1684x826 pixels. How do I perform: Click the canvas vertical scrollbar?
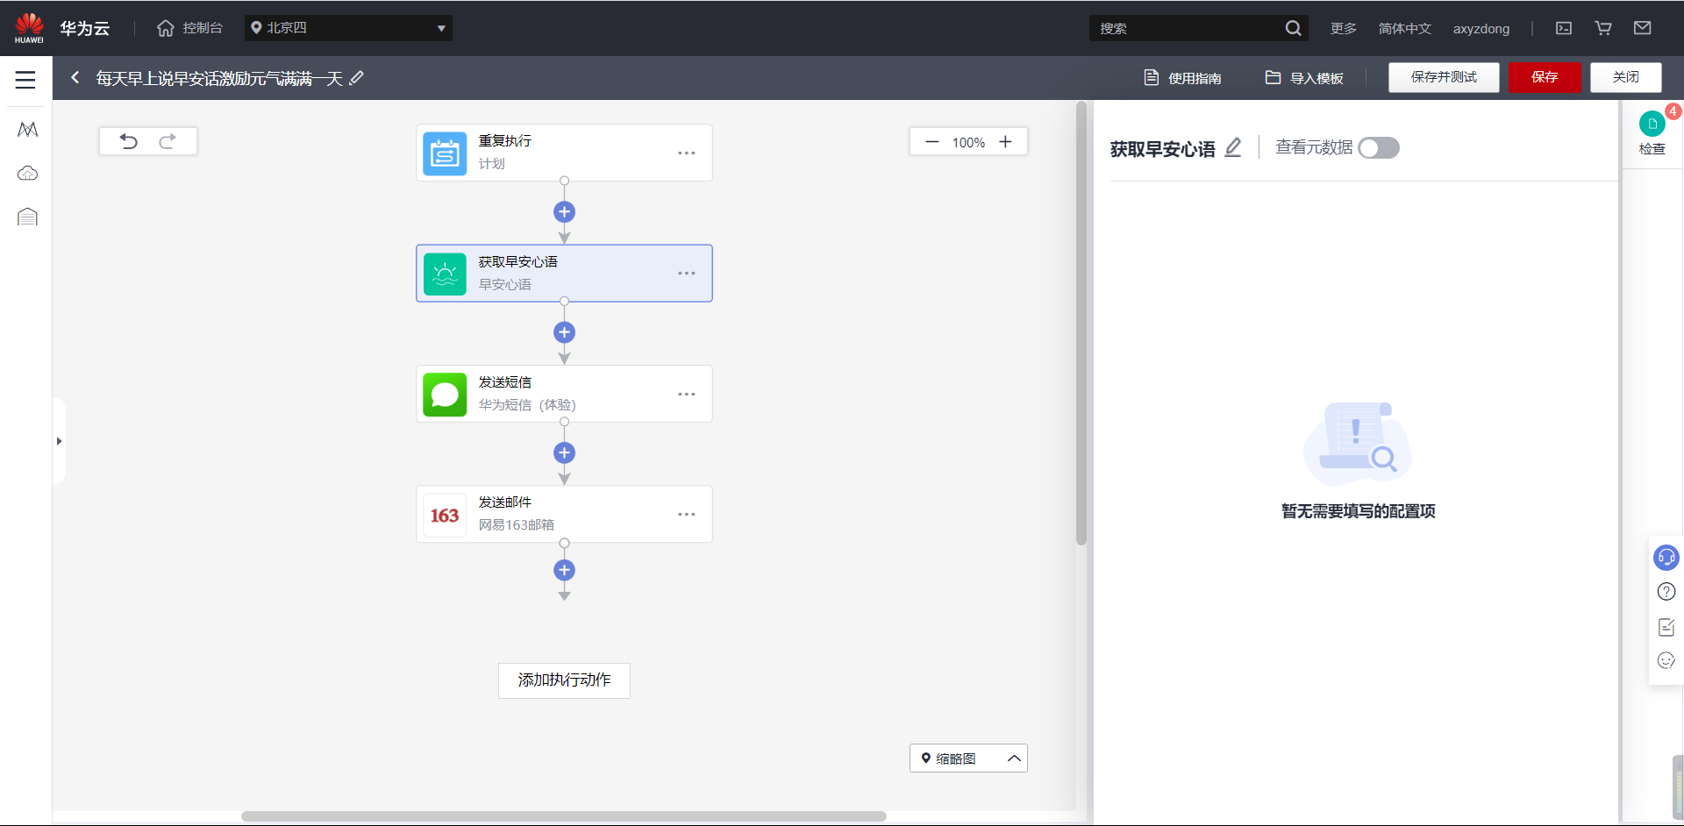[x=1081, y=324]
